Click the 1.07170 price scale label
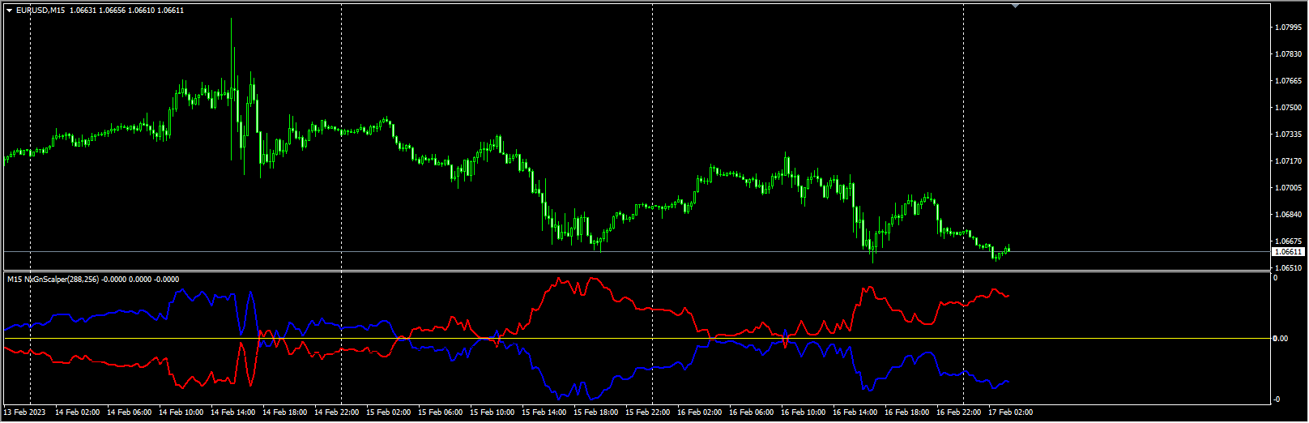1309x423 pixels. click(x=1288, y=161)
